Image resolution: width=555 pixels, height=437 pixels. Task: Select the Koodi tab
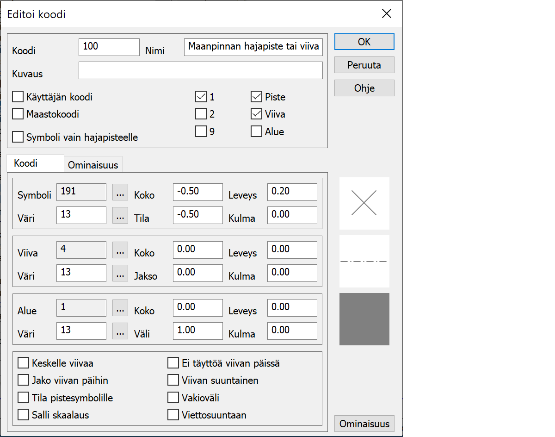[26, 163]
